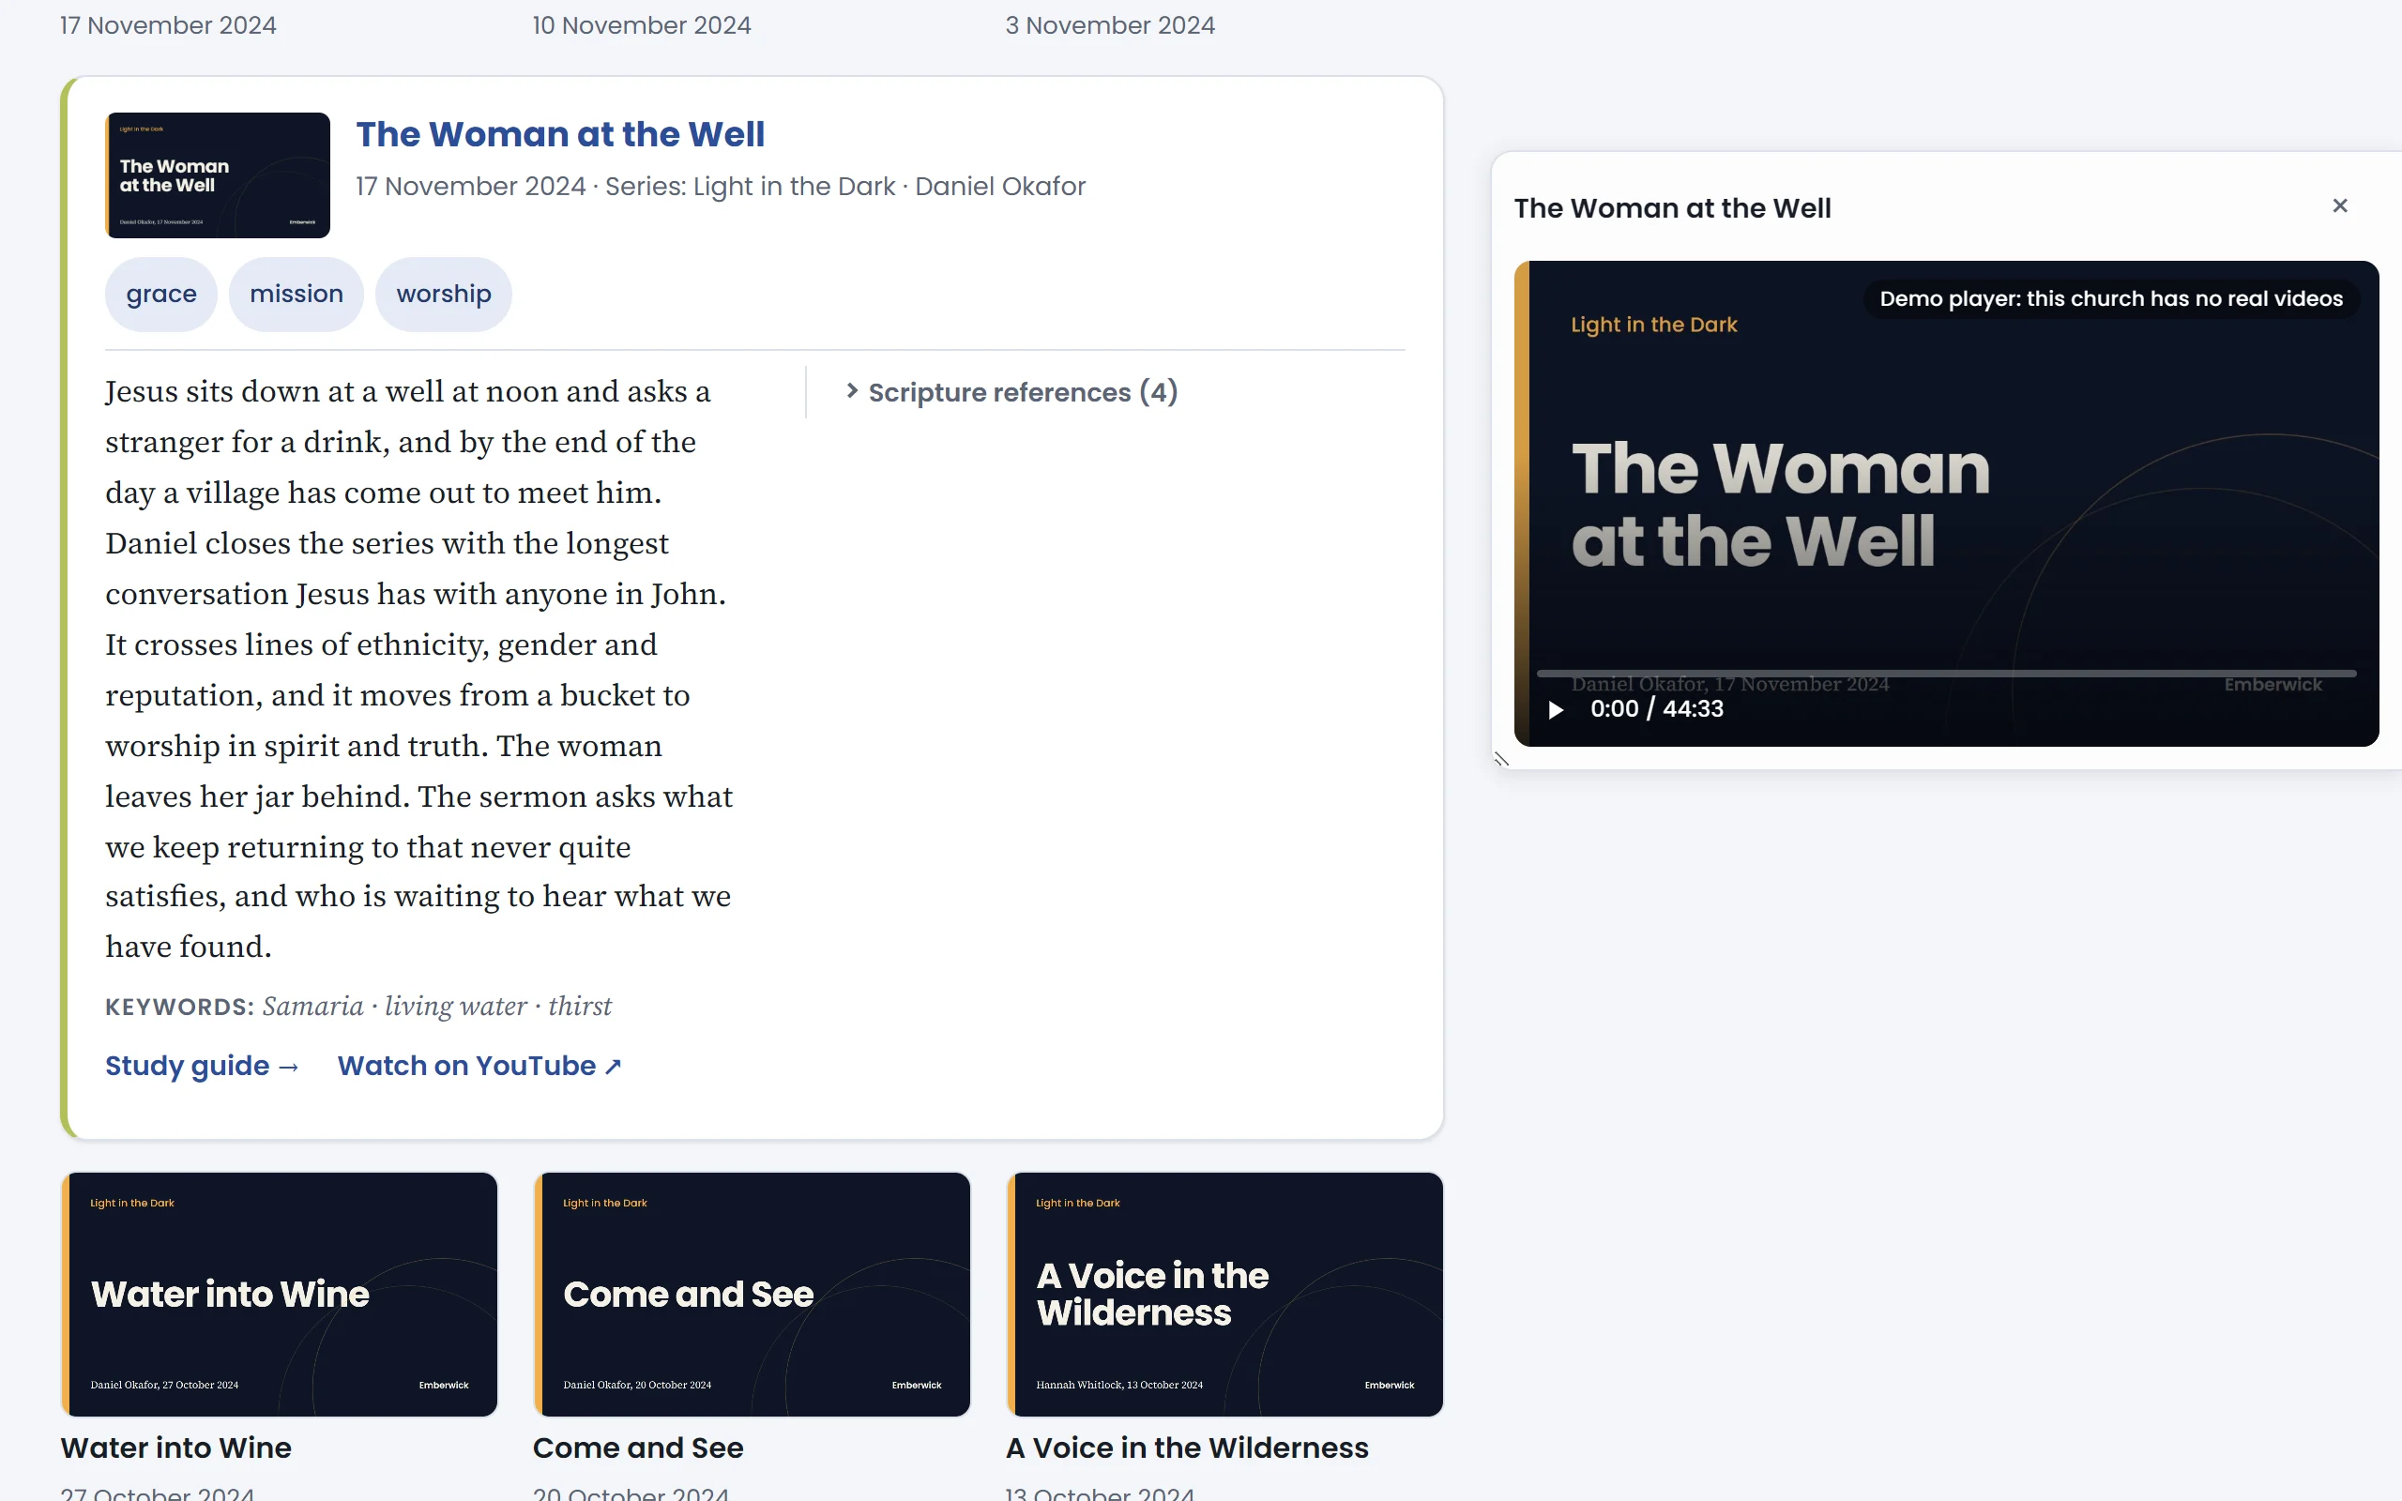Filter by the mission tag

pyautogui.click(x=296, y=294)
